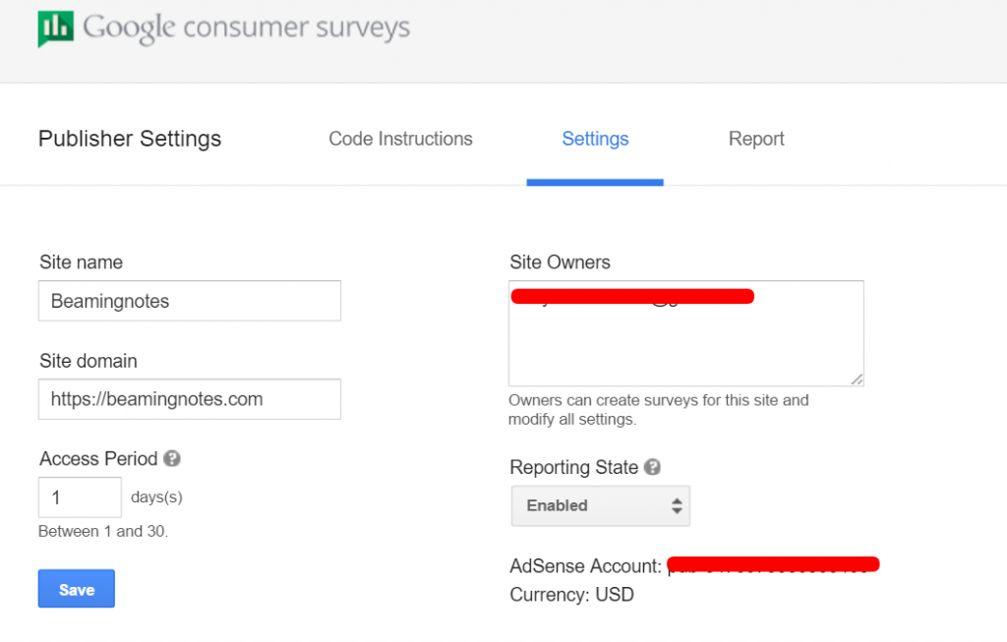Click the 'days(s)' label text

coord(156,496)
